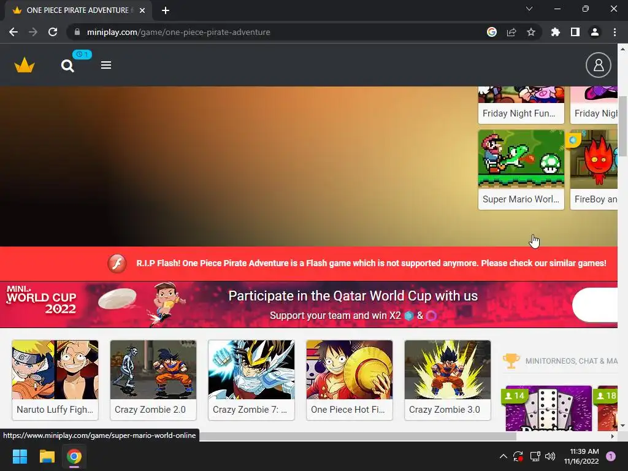The width and height of the screenshot is (628, 471).
Task: Open Chrome profile button
Action: point(595,32)
